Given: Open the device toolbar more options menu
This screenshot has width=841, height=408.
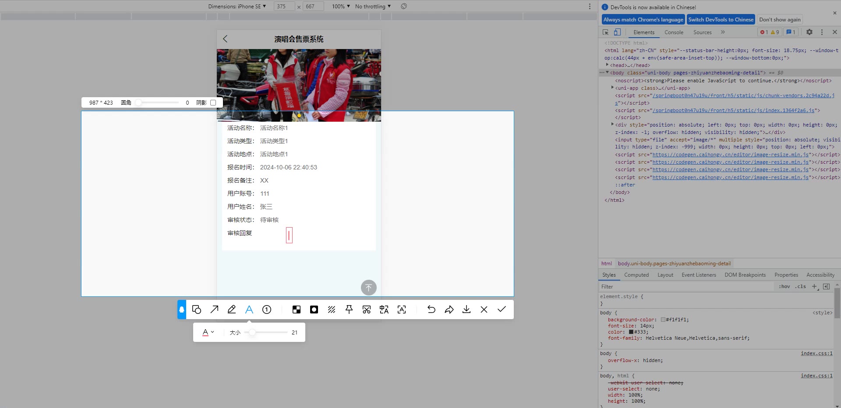Looking at the screenshot, I should pos(590,6).
